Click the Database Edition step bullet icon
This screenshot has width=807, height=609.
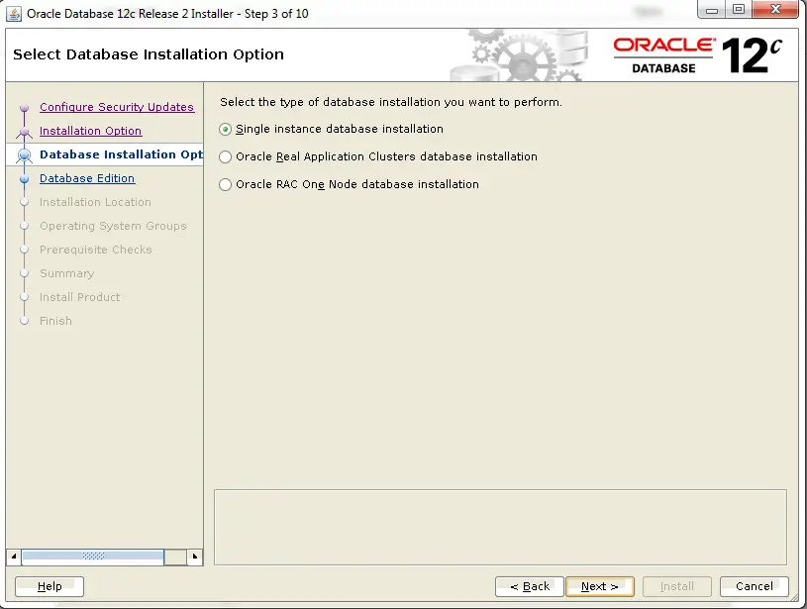24,178
